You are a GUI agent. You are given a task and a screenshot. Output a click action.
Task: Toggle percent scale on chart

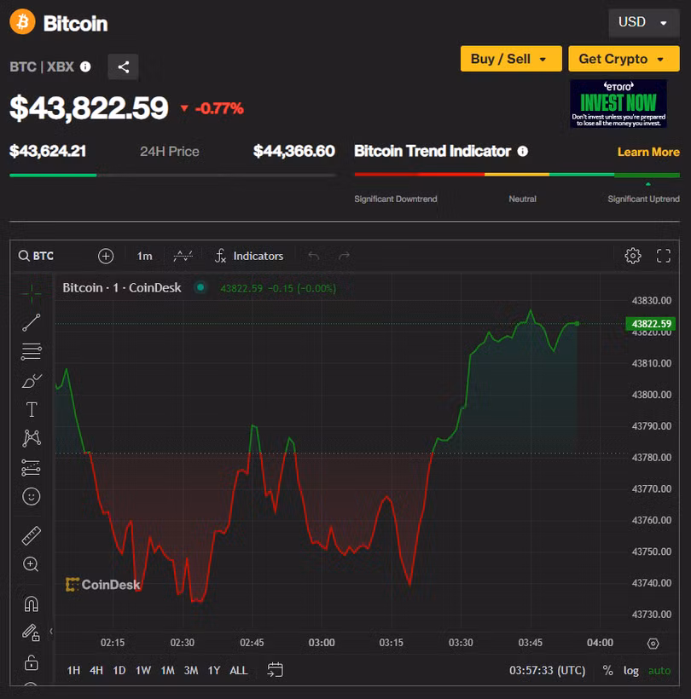607,670
